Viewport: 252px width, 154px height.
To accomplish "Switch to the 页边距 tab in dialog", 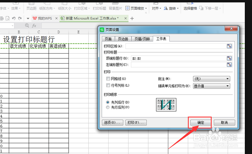I will click(123, 39).
